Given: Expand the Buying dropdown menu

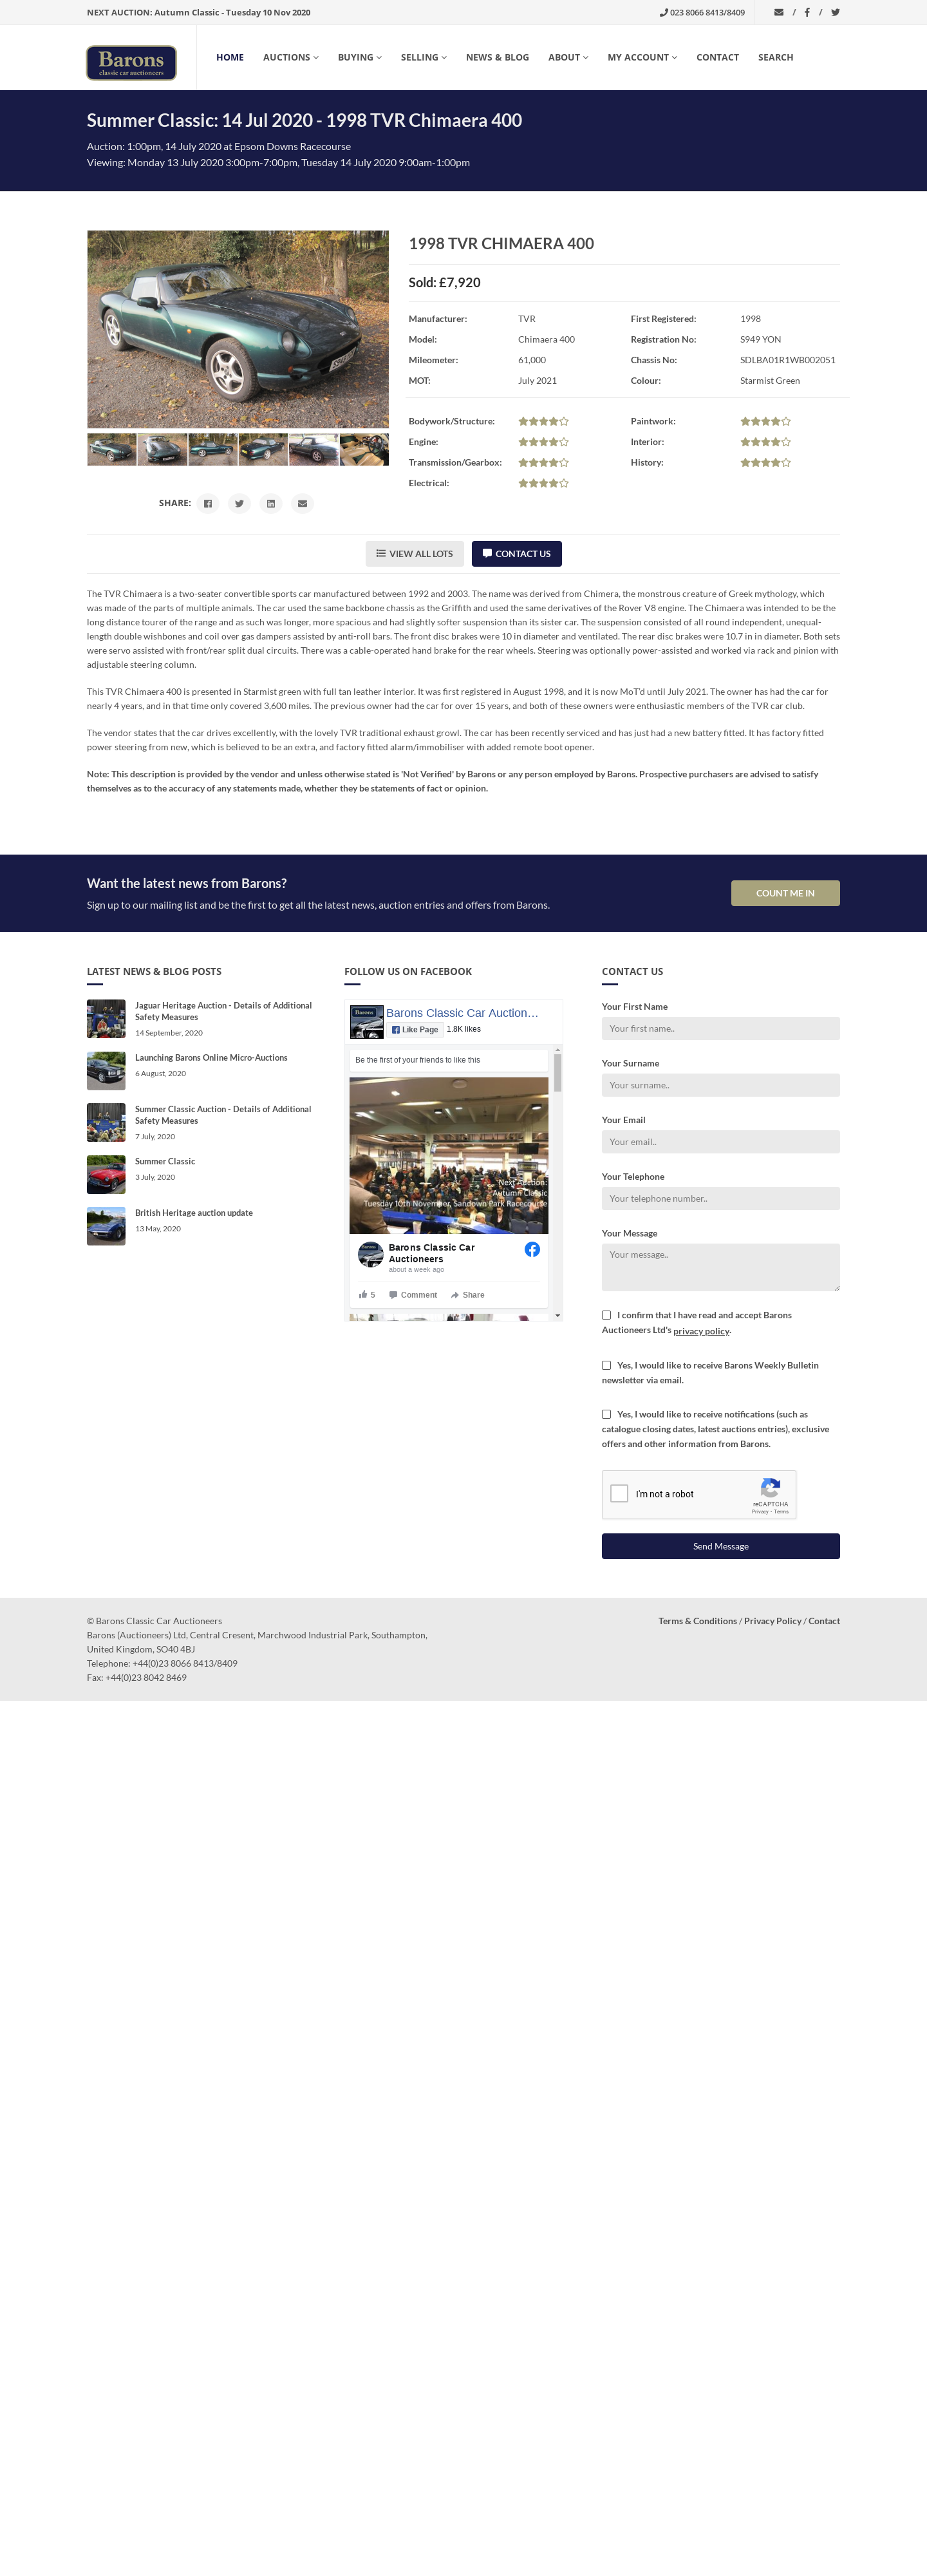Looking at the screenshot, I should (x=360, y=57).
